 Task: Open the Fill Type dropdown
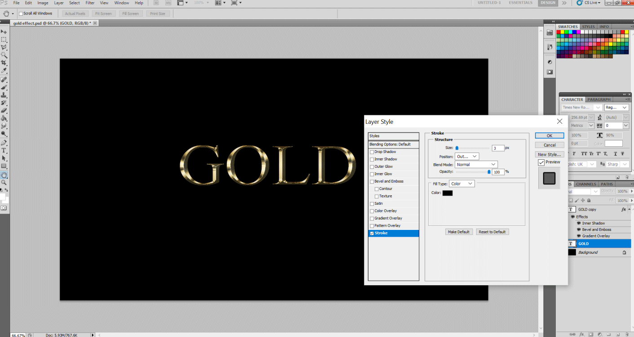(461, 184)
